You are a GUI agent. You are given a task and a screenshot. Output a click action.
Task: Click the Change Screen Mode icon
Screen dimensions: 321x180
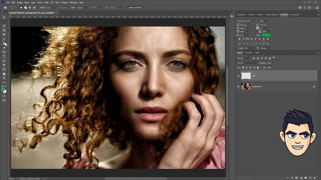4,100
